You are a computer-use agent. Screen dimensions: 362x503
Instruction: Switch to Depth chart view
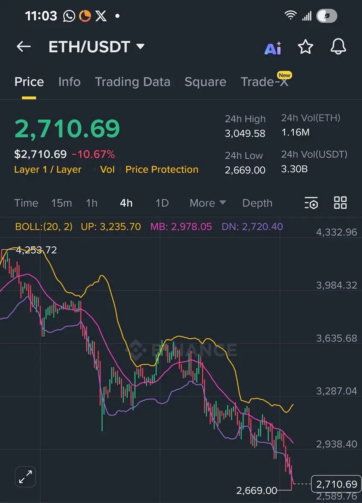[x=257, y=203]
